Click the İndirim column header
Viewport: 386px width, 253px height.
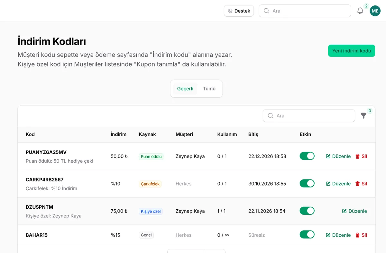pos(119,134)
